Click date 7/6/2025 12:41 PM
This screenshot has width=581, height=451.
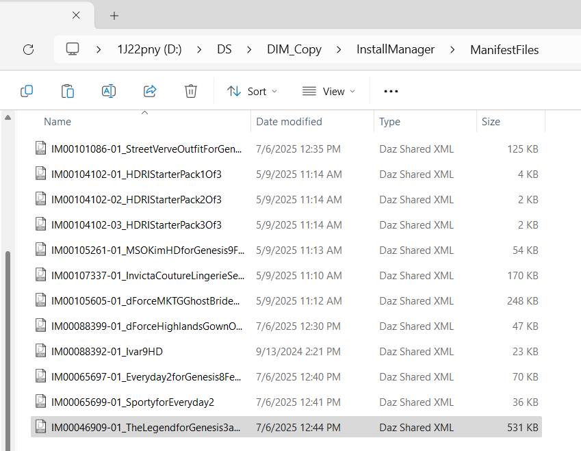point(298,402)
